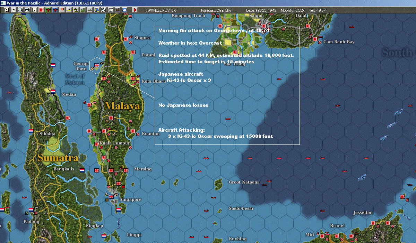Click 'Aircraft Attacking:' heading in report
Viewport: 416px width, 243px height.
pyautogui.click(x=182, y=130)
